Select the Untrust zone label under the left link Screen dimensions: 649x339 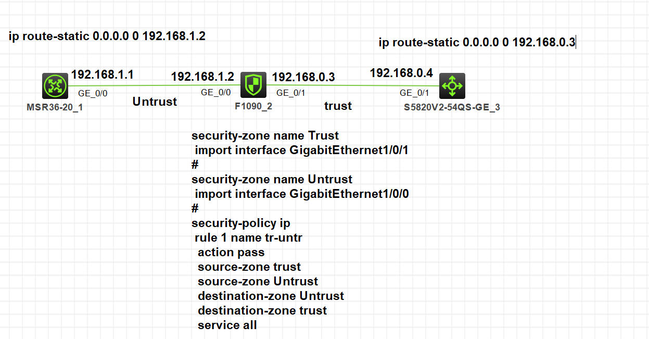155,102
